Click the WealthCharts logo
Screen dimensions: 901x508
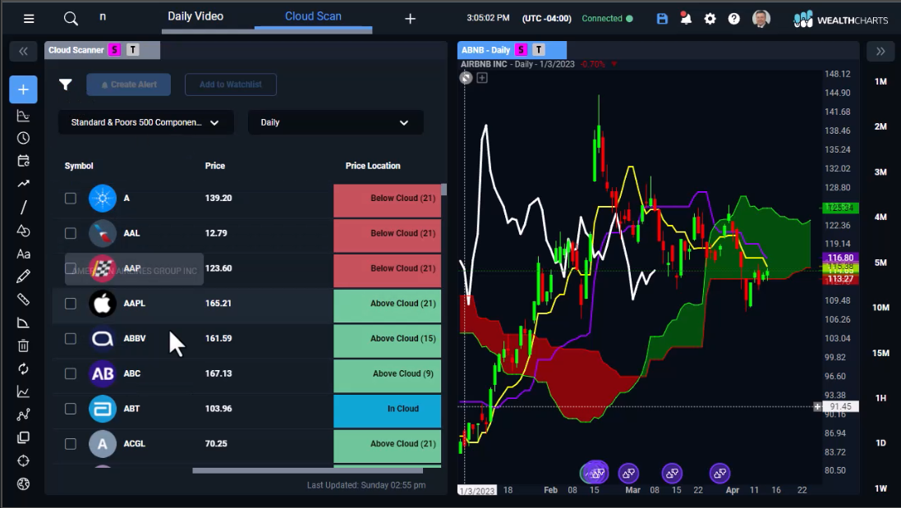point(841,20)
